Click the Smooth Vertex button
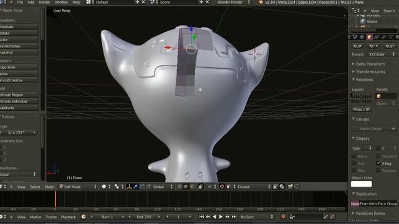 [x=19, y=80]
